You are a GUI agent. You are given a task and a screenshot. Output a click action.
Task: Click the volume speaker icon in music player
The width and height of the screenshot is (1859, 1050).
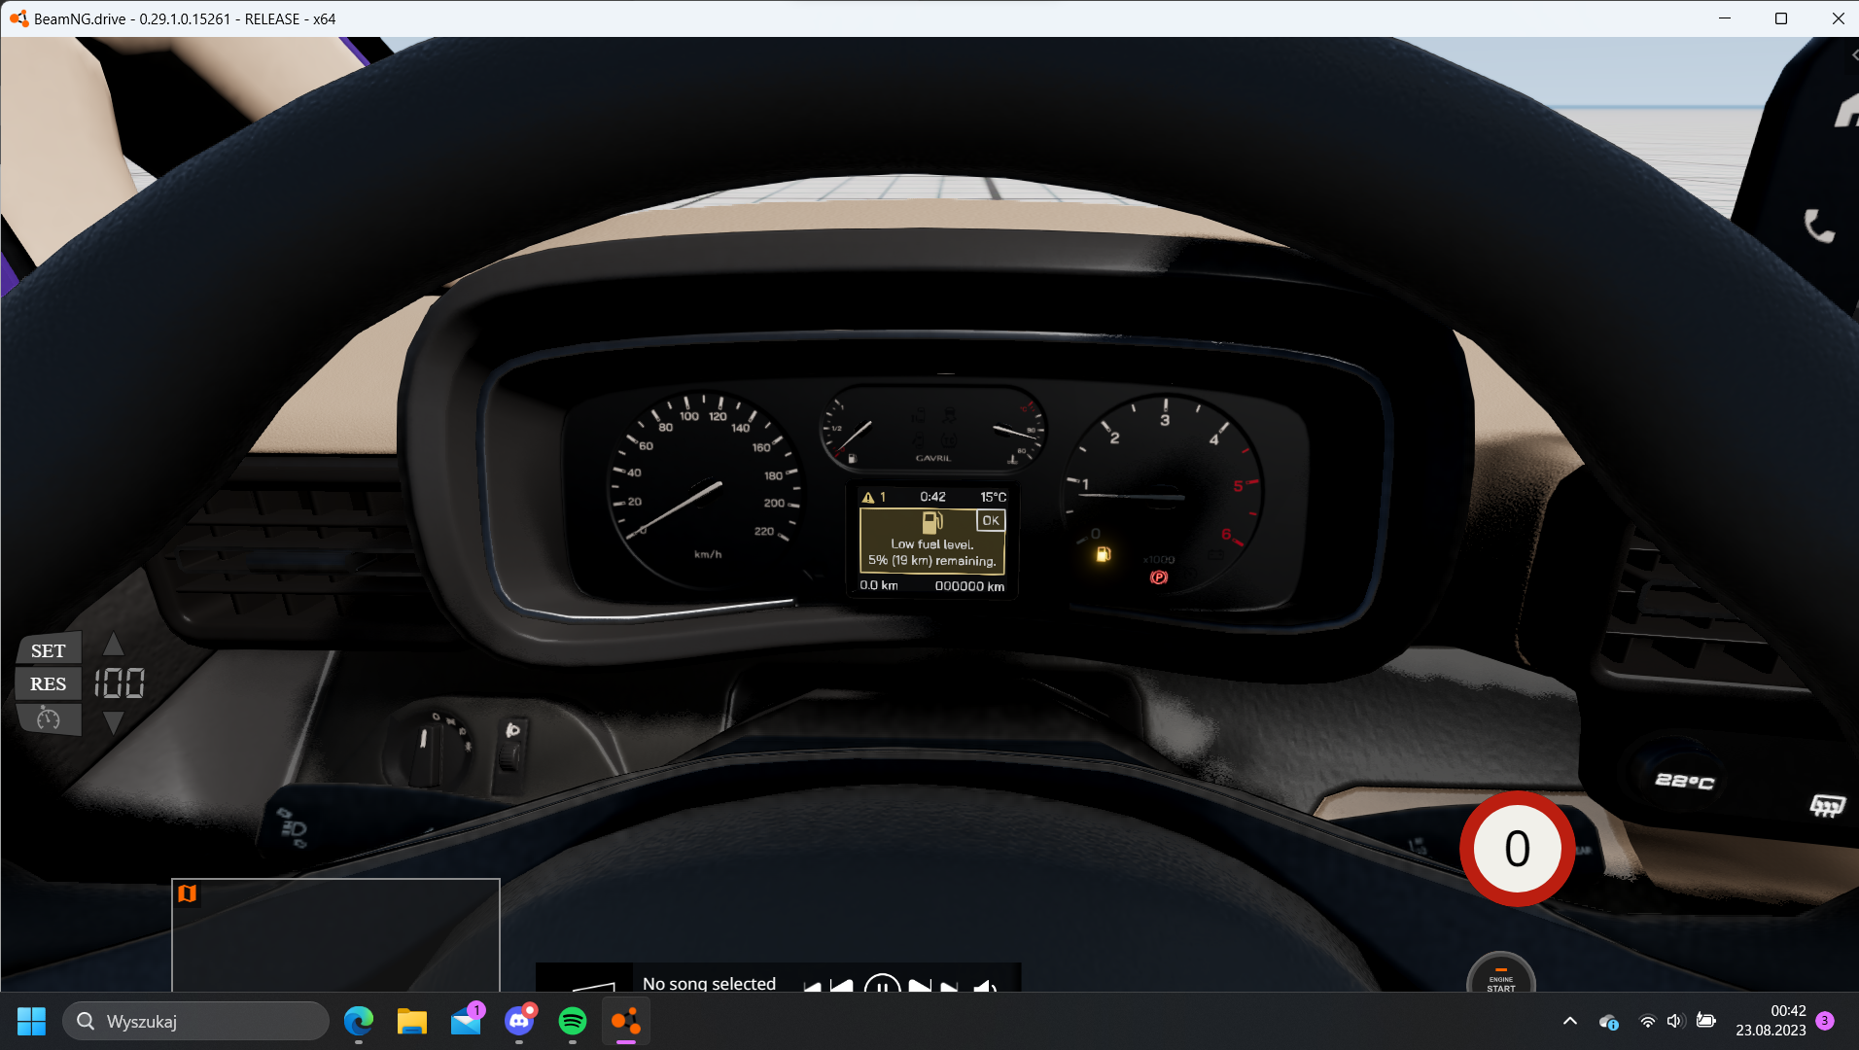click(986, 986)
